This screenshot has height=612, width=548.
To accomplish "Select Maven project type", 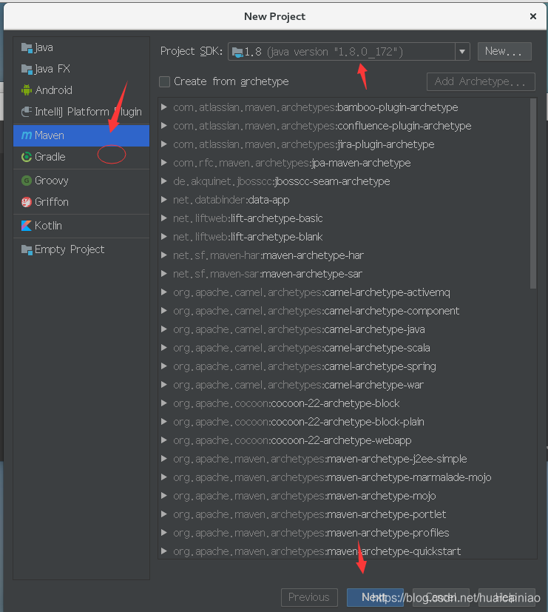I will click(x=81, y=135).
